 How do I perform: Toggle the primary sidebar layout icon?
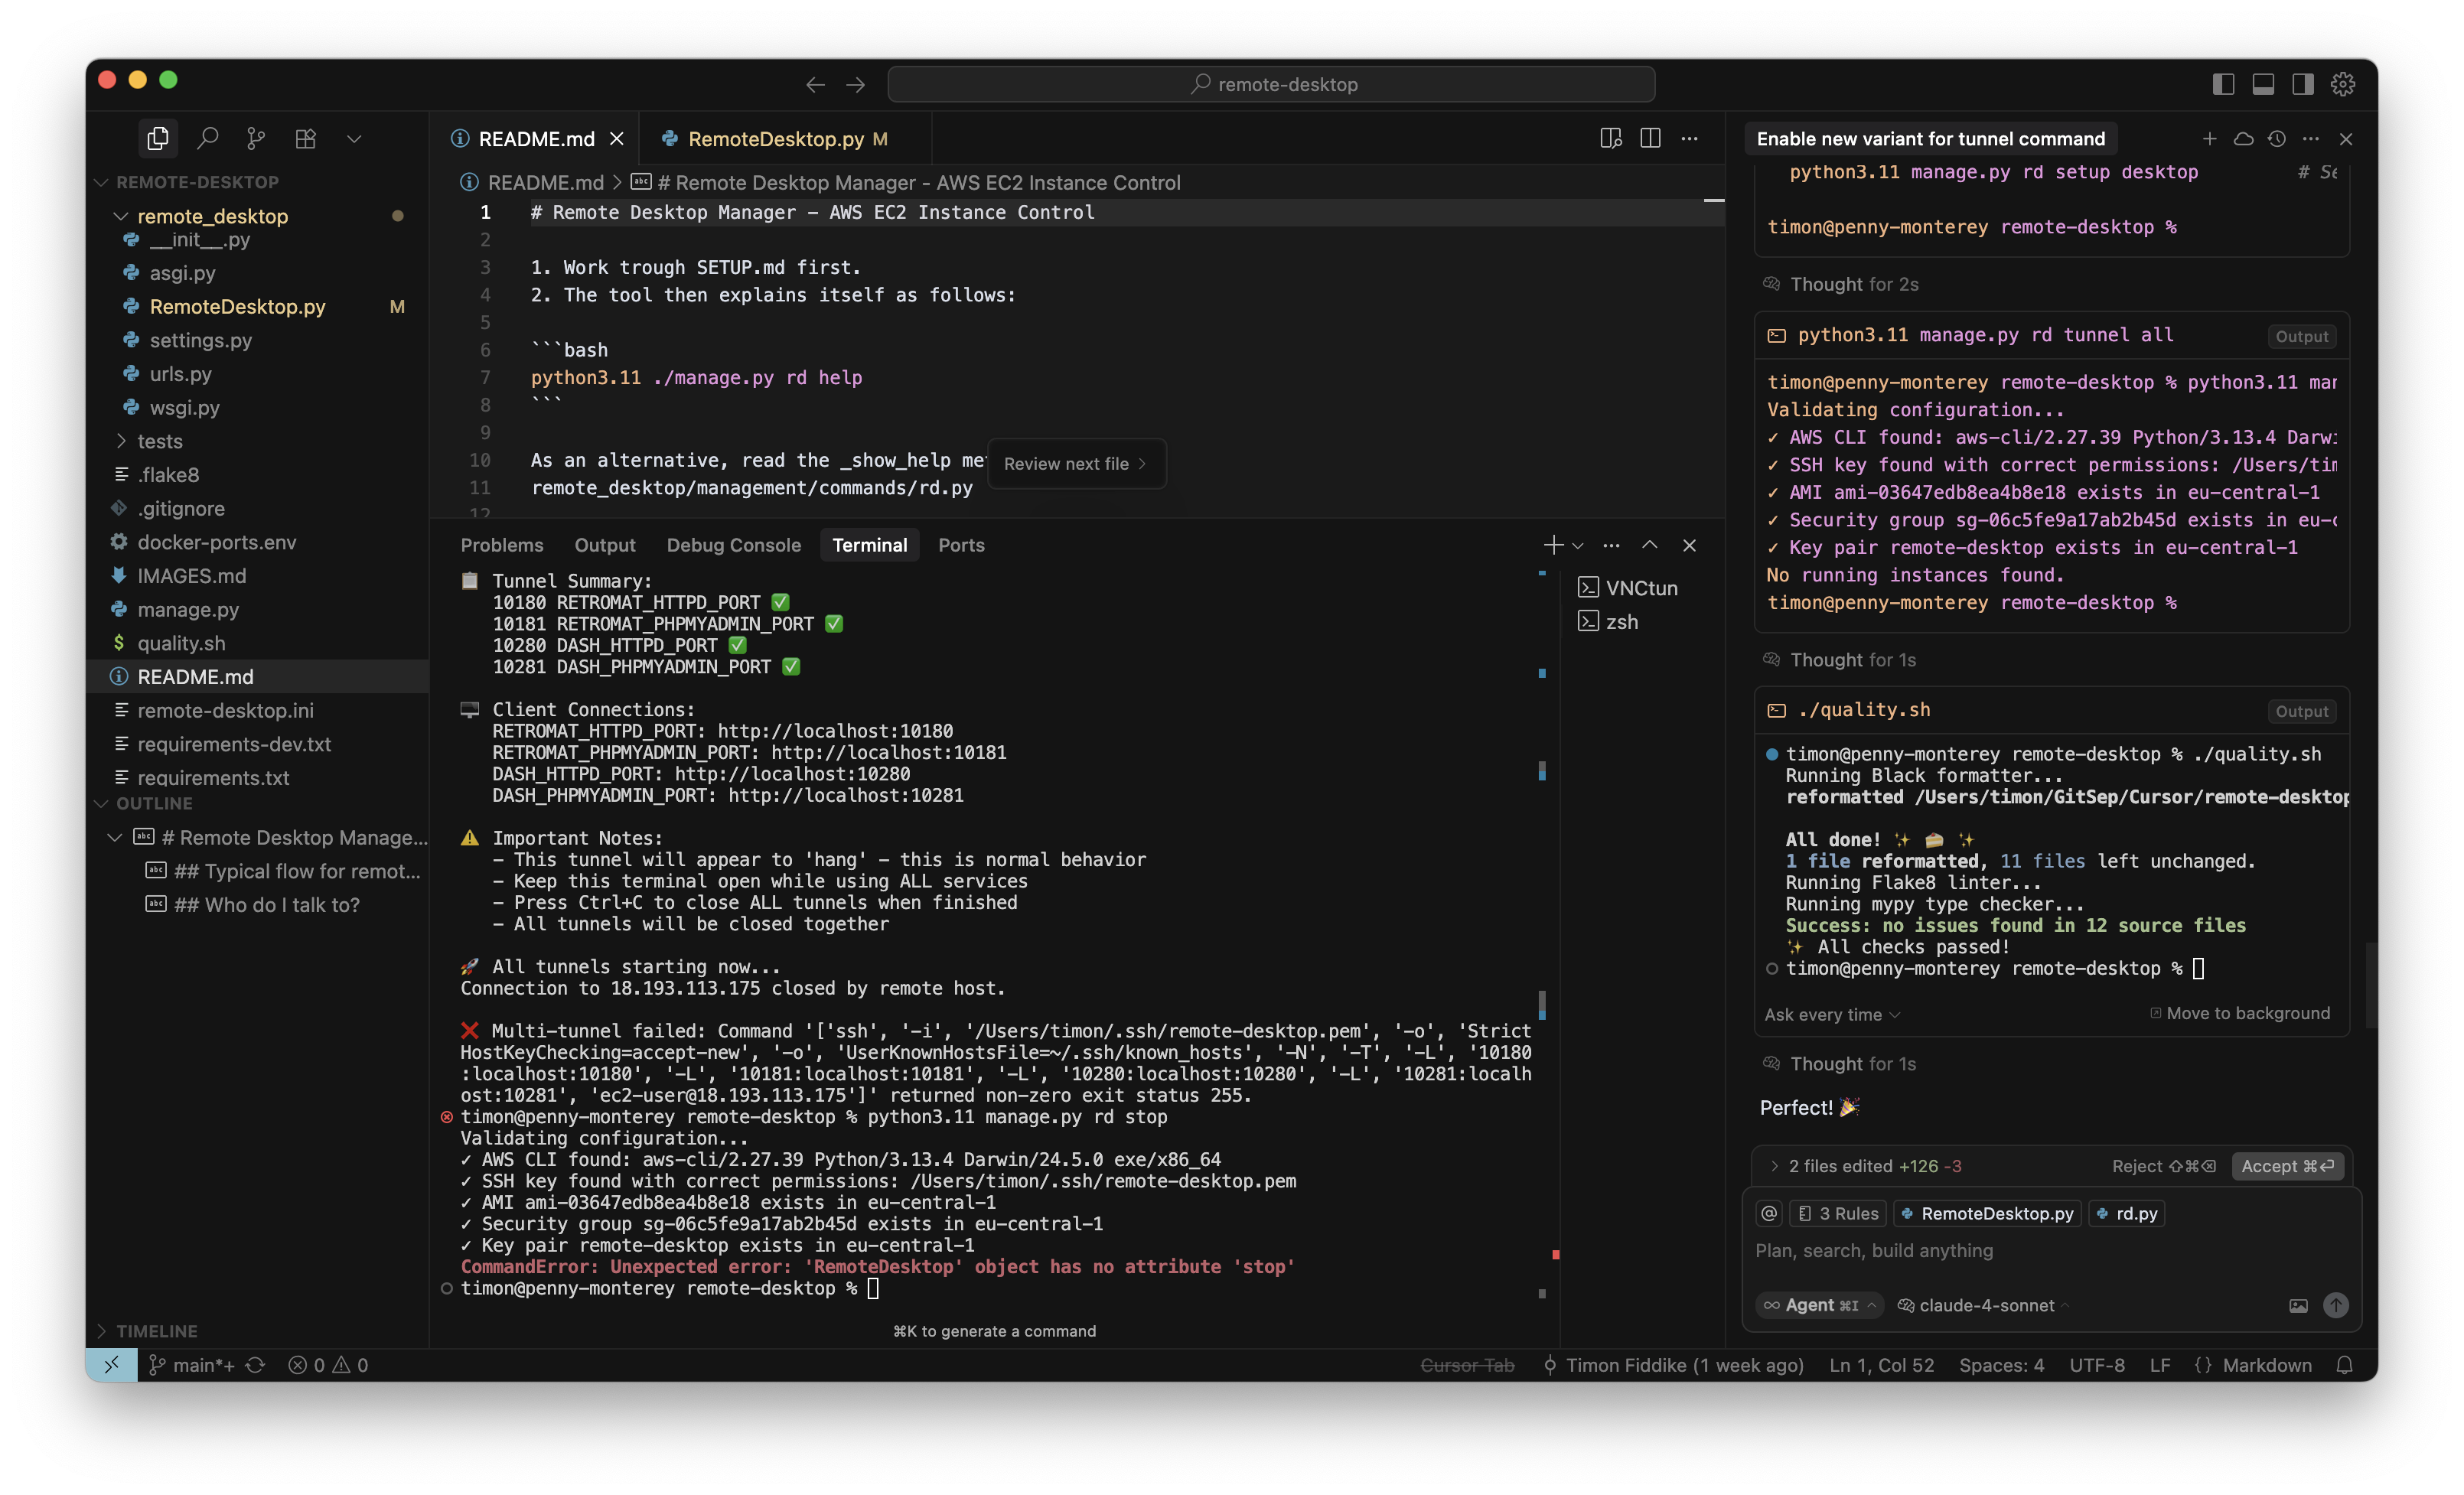click(x=2223, y=84)
